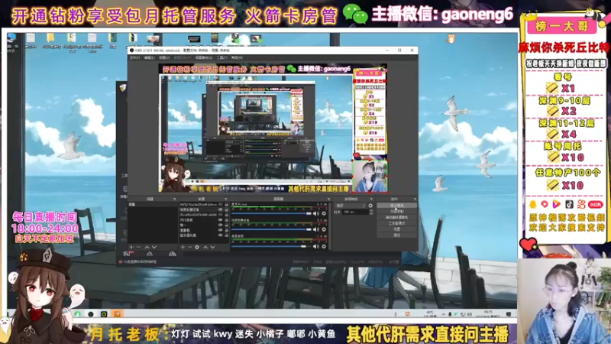
Task: Open 帮助(H) menu in OBS
Action: (237, 58)
